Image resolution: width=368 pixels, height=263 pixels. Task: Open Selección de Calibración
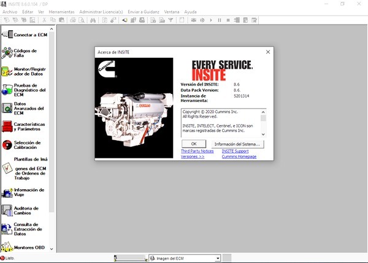tap(21, 145)
